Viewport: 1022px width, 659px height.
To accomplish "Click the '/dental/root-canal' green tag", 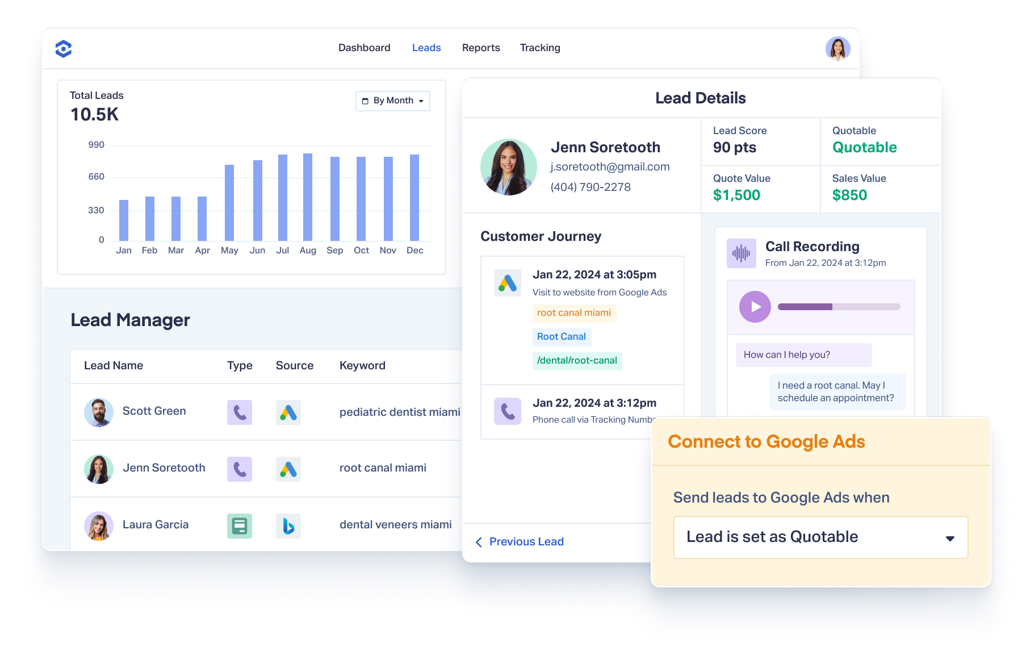I will (x=577, y=361).
